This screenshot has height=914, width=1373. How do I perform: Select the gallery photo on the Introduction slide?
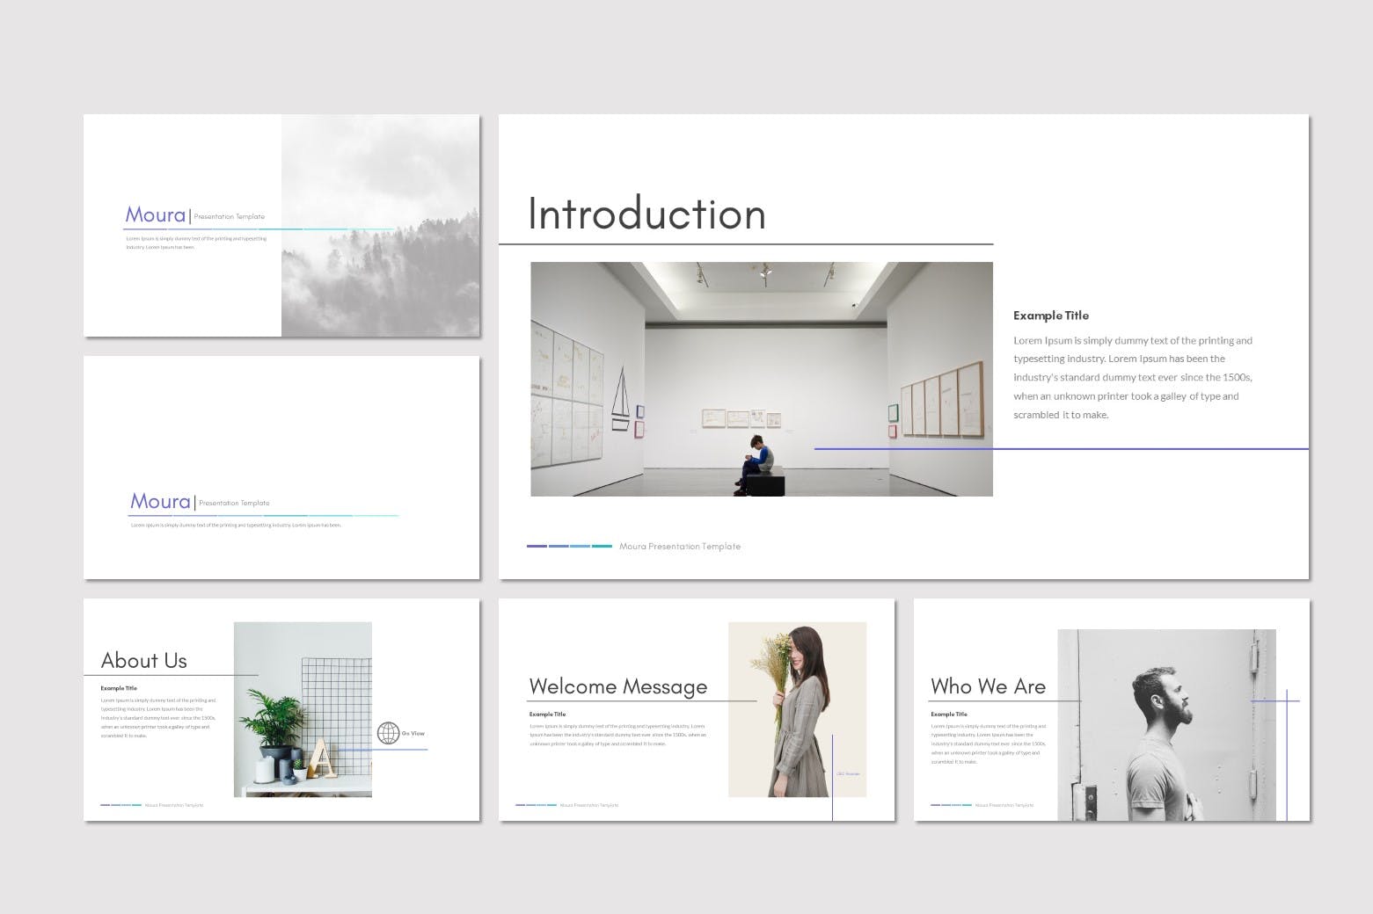coord(762,378)
